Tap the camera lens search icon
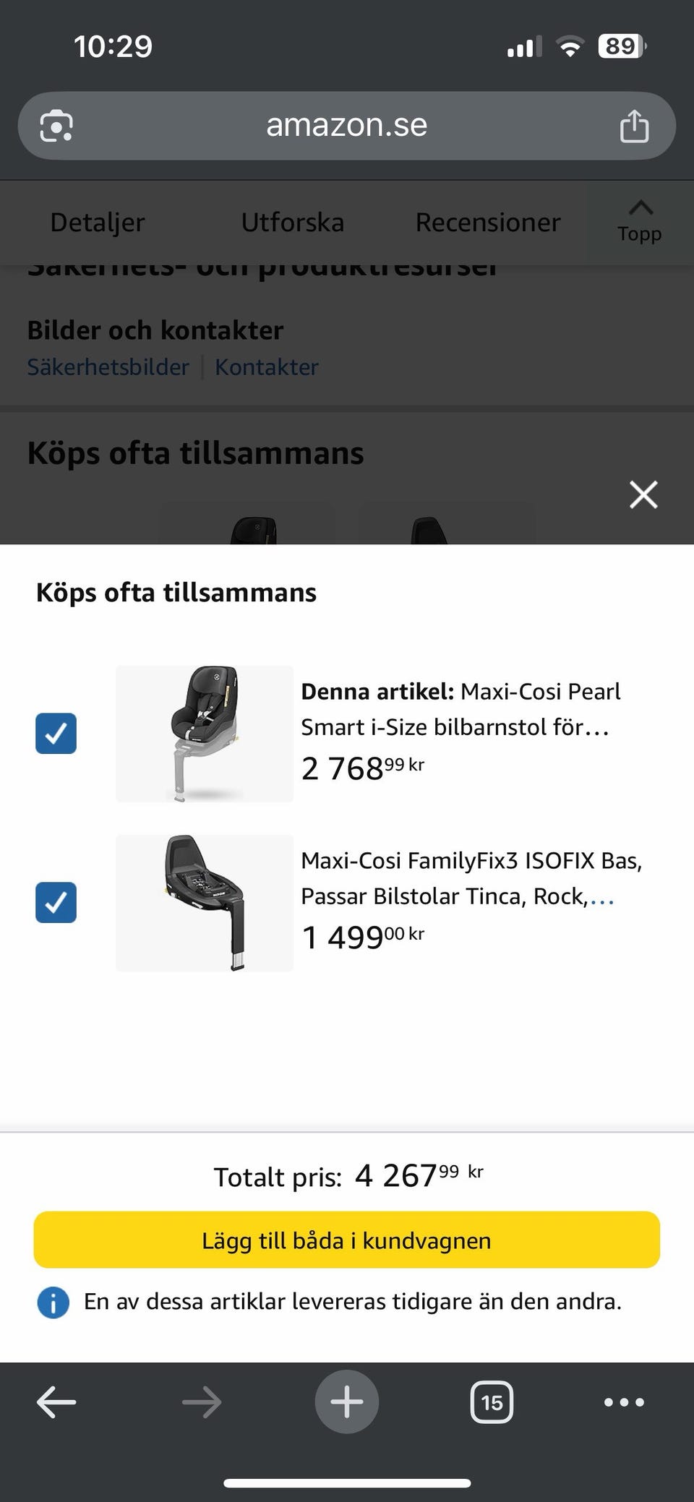 pos(56,126)
